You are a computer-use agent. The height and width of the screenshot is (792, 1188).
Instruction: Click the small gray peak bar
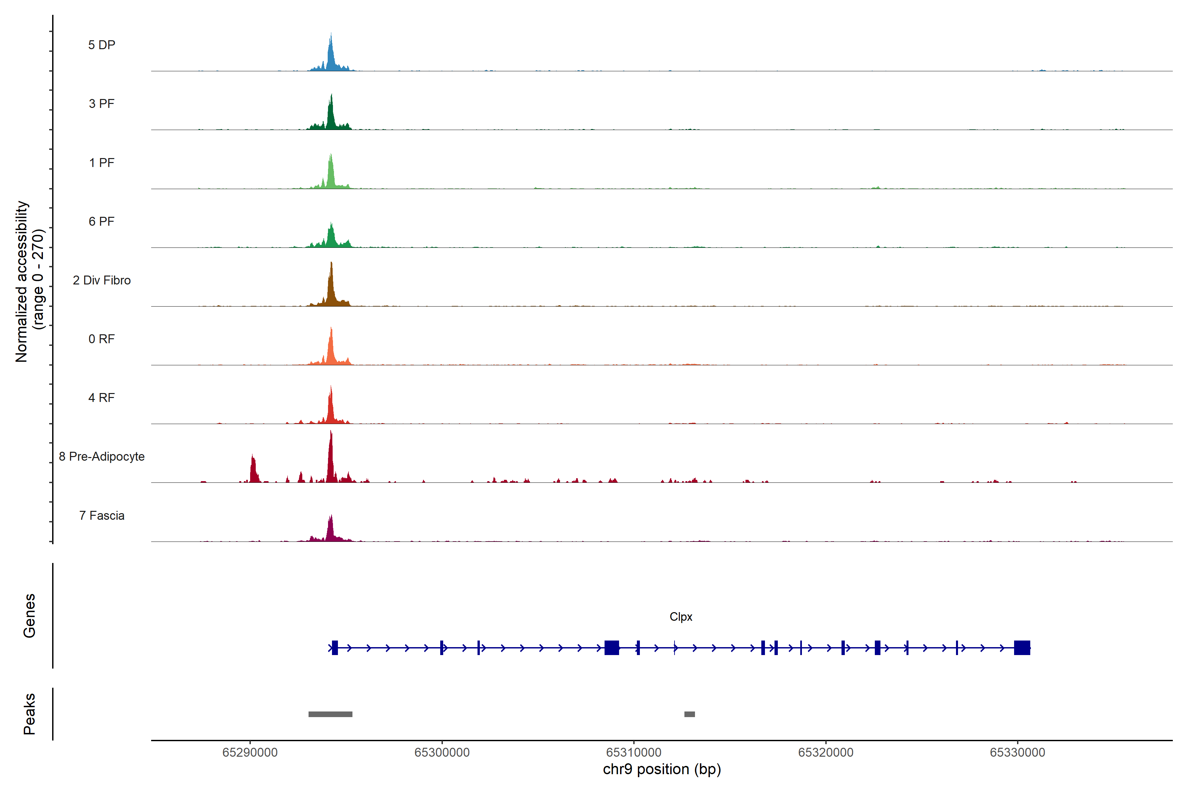[689, 714]
